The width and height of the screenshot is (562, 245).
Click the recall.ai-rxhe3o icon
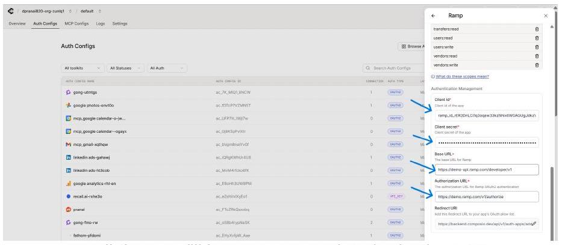click(x=69, y=196)
